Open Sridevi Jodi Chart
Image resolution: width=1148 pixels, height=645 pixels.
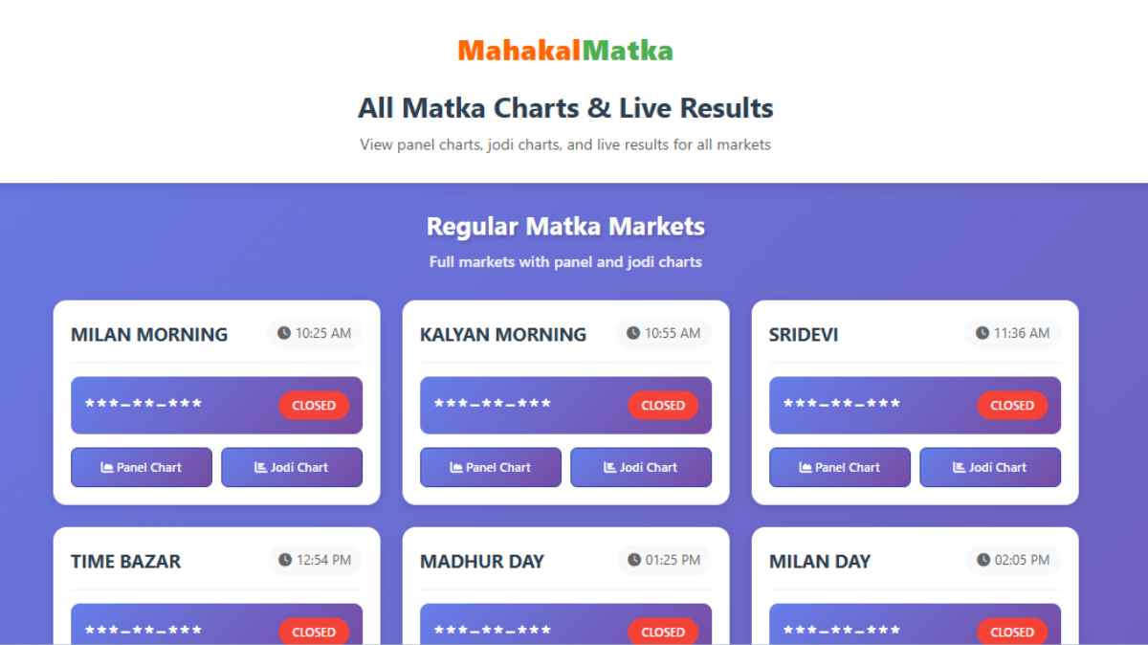click(x=990, y=467)
